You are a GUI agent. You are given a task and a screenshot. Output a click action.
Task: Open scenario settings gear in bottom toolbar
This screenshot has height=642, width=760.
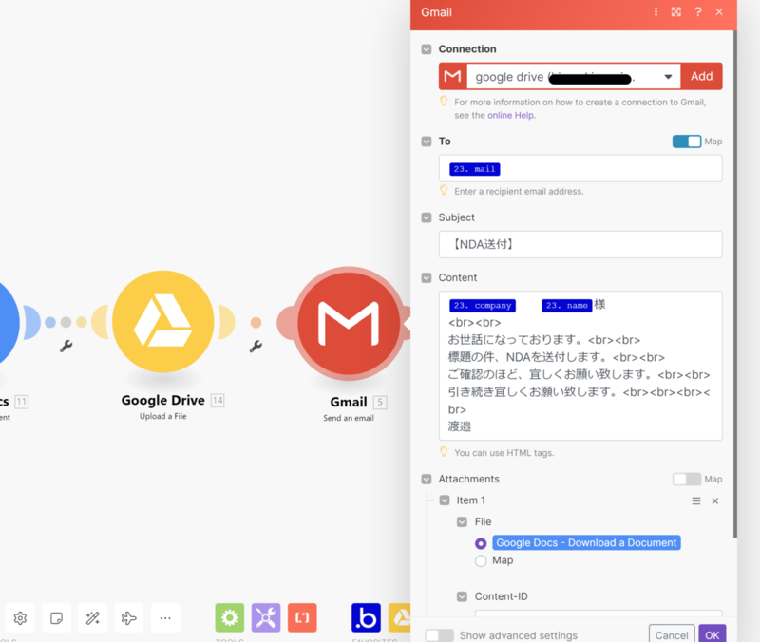20,617
